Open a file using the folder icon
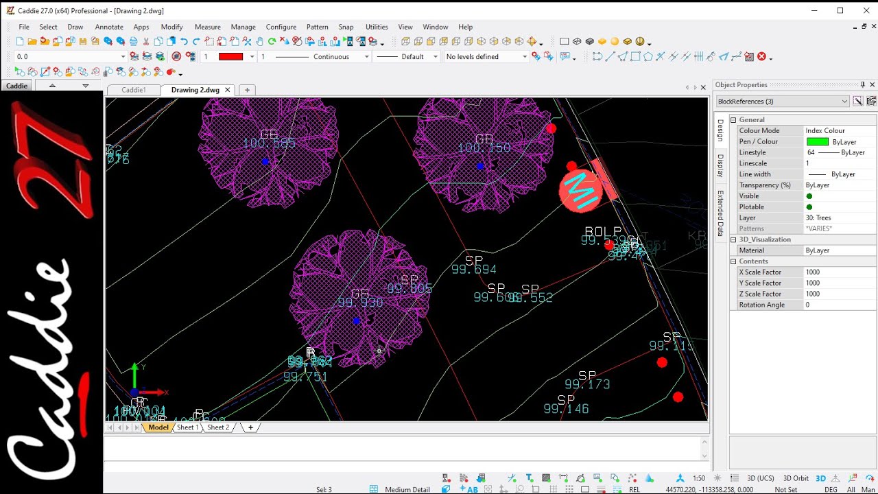 pyautogui.click(x=32, y=42)
